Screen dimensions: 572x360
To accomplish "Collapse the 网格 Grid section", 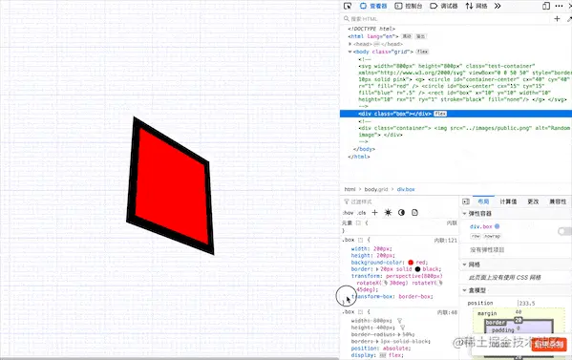I will click(x=464, y=265).
